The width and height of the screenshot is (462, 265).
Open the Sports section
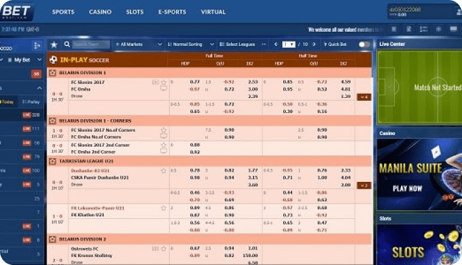pos(63,12)
